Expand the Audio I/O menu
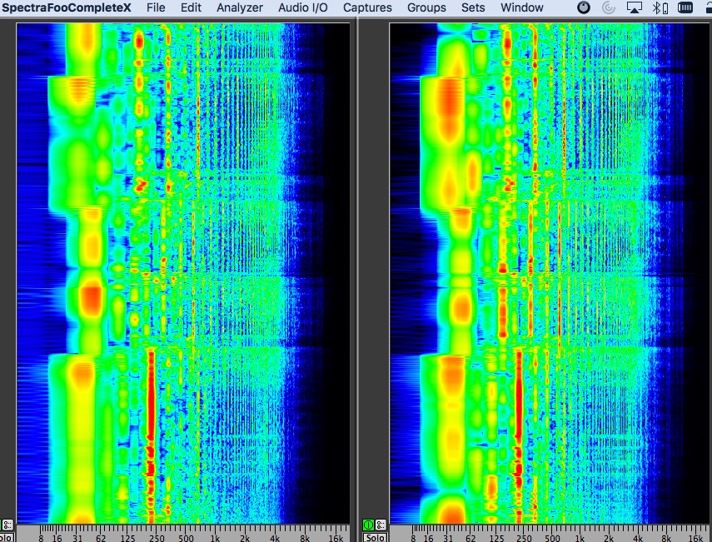Viewport: 712px width, 542px height. tap(303, 8)
